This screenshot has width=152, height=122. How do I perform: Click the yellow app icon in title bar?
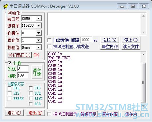[6, 6]
